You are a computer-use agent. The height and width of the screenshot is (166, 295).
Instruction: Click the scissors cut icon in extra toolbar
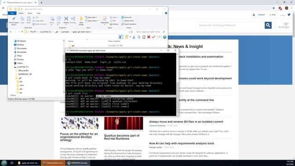(x=134, y=37)
